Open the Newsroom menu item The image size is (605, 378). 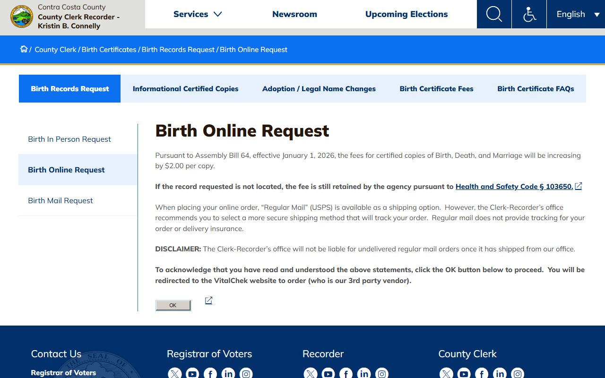click(294, 14)
